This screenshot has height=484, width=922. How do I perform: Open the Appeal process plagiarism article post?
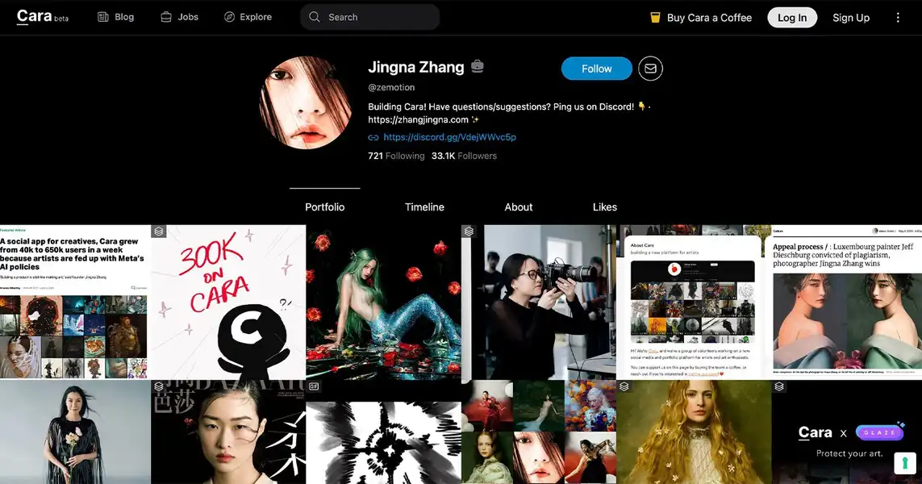click(x=846, y=302)
